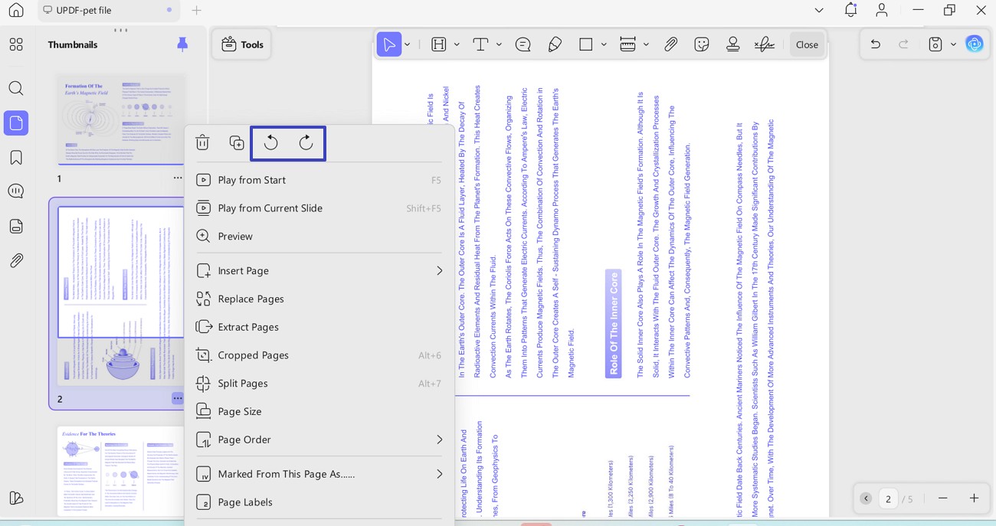Select the signature tool
This screenshot has height=526, width=996.
[764, 44]
